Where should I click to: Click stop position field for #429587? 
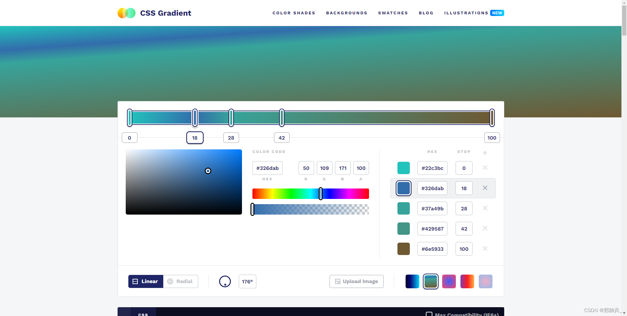point(464,229)
